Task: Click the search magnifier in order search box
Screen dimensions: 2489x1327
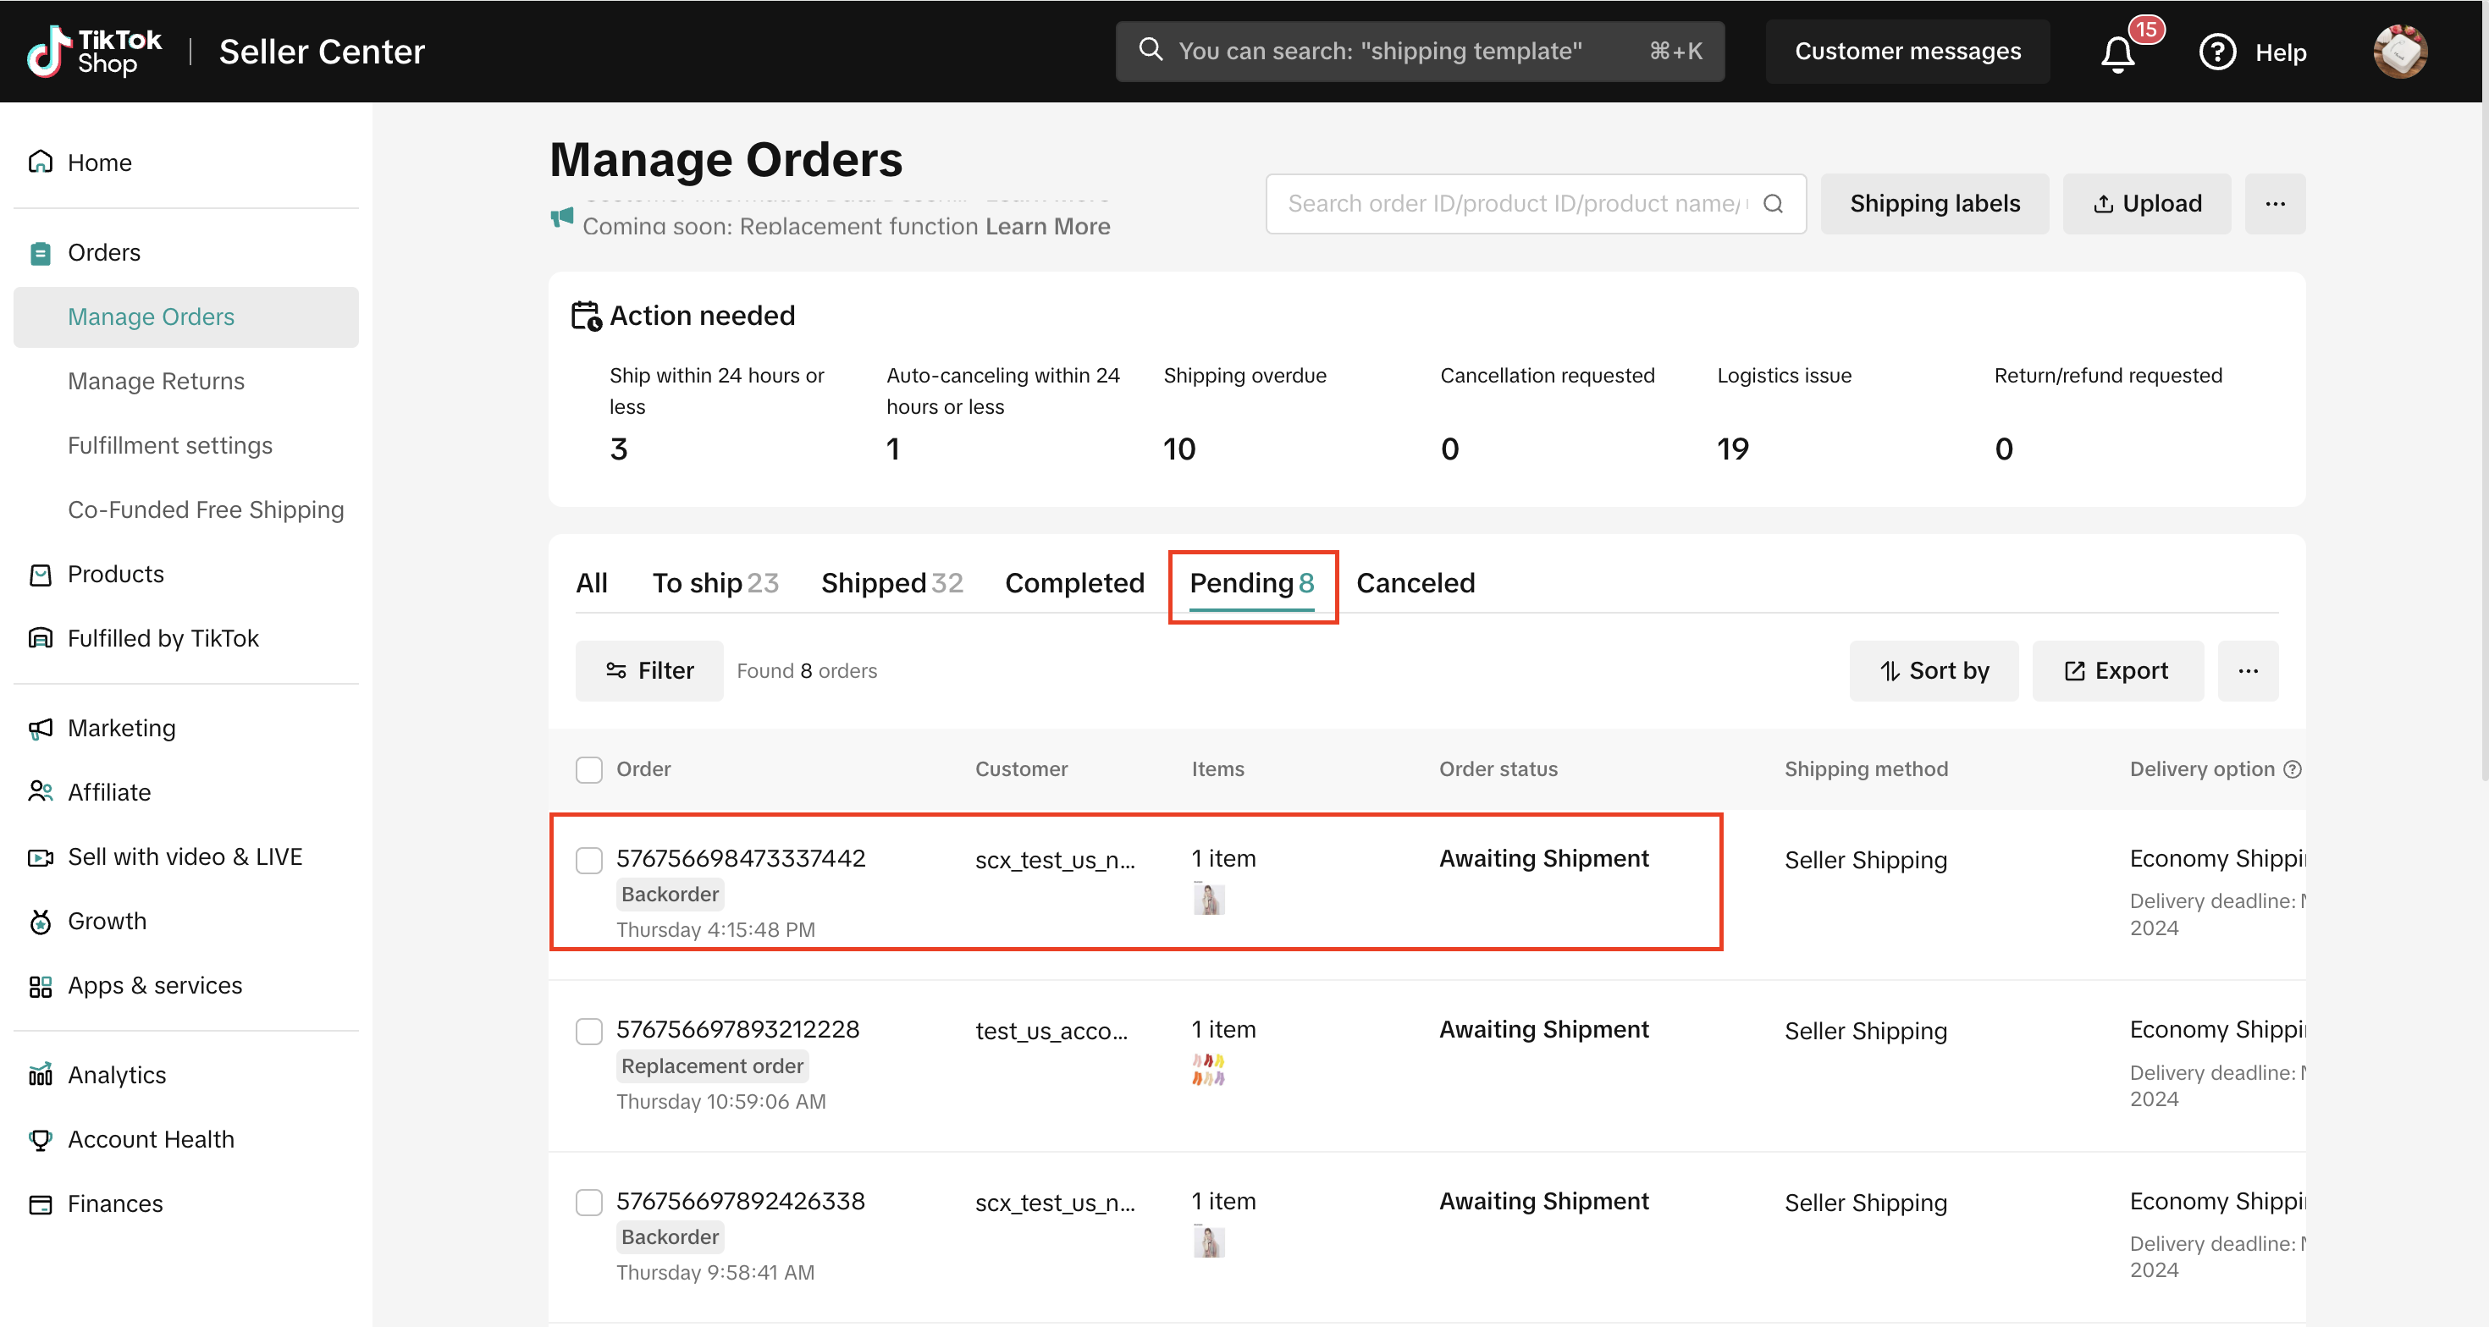Action: (1773, 204)
